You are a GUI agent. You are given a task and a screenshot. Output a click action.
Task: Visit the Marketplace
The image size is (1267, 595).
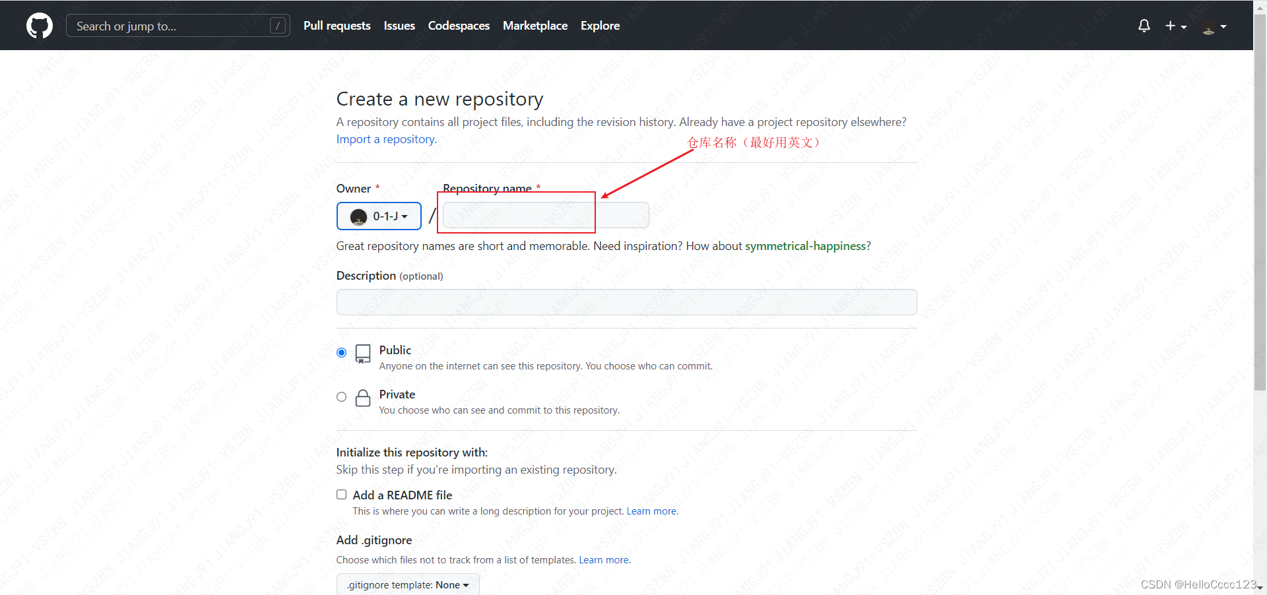tap(535, 26)
